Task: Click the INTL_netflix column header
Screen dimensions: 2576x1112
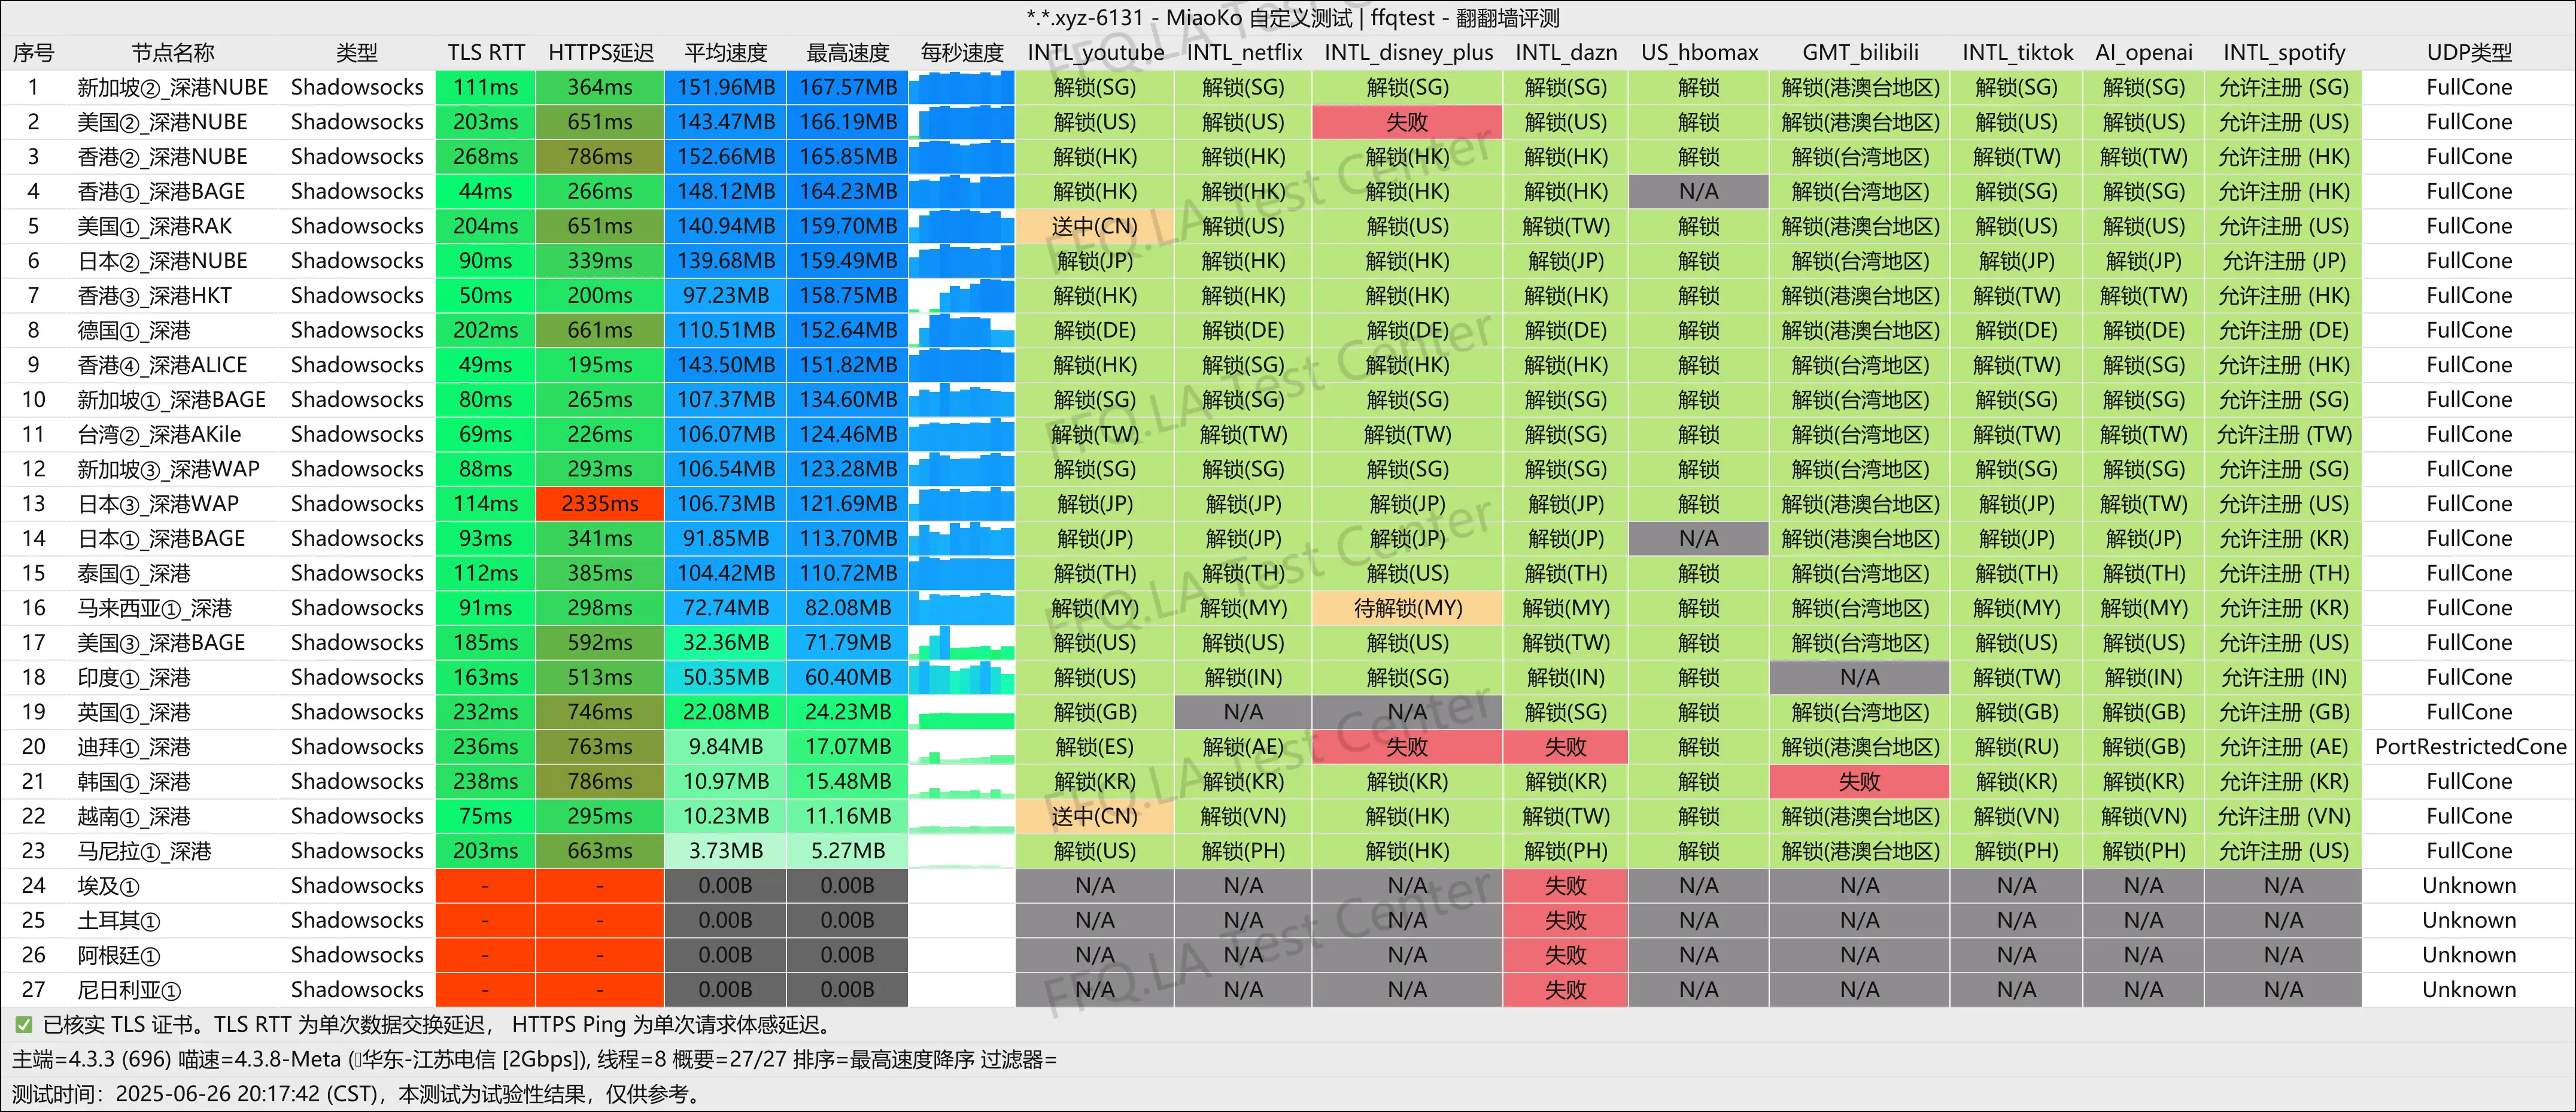Action: 1244,53
